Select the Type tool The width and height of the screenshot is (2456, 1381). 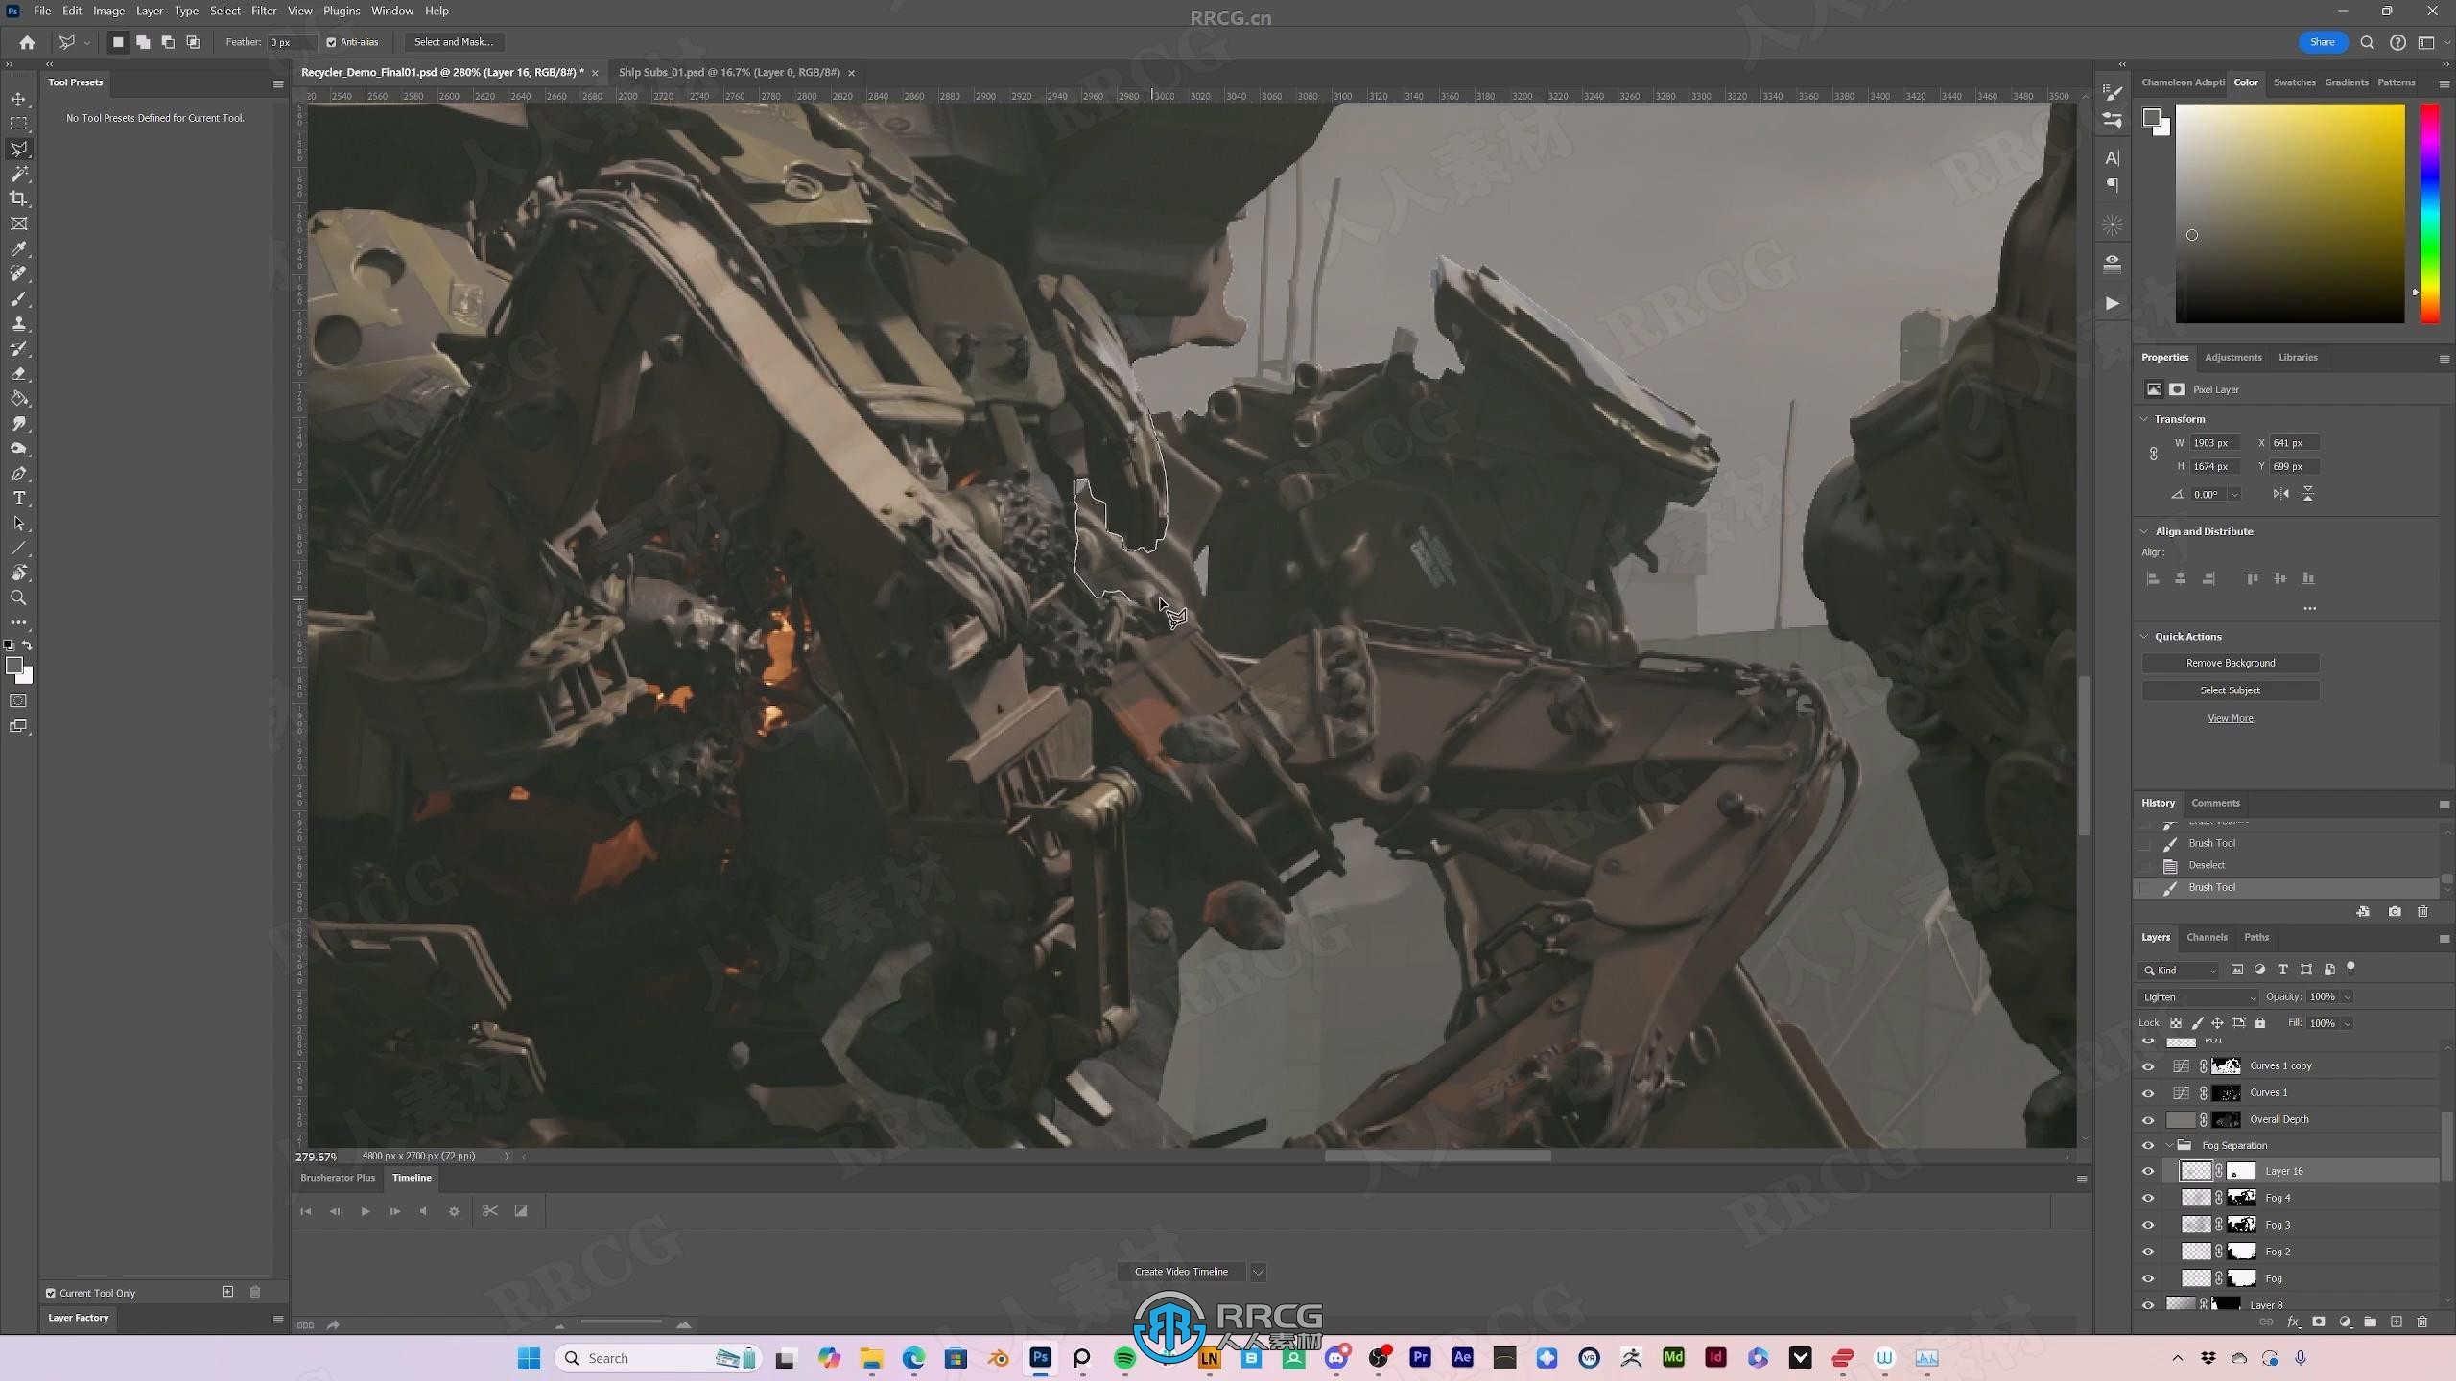pos(18,498)
